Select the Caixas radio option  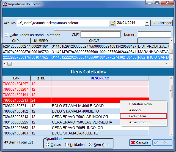[48, 145]
